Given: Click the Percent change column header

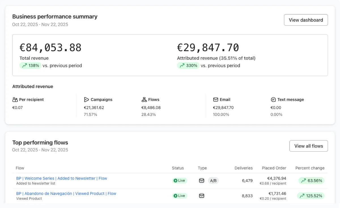Looking at the screenshot, I should 310,168.
